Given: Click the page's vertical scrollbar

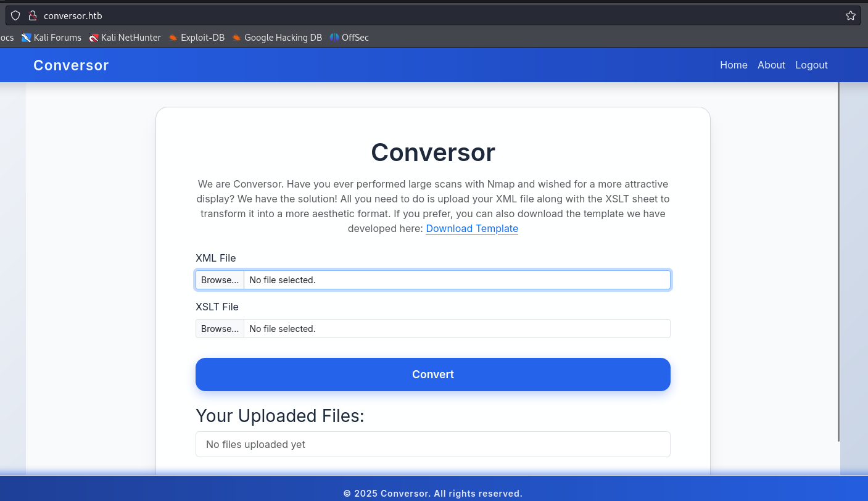Looking at the screenshot, I should click(x=838, y=259).
